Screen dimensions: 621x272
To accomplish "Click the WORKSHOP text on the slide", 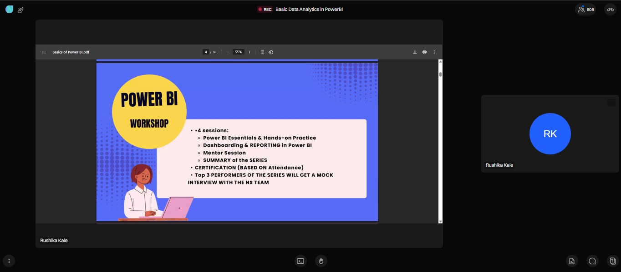I will pyautogui.click(x=149, y=124).
